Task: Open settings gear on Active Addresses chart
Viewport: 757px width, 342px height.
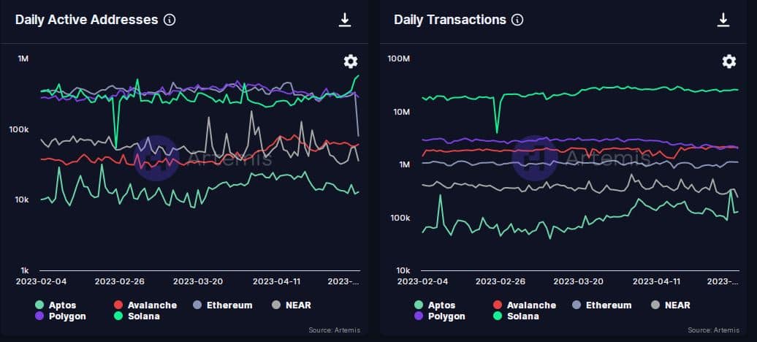Action: [x=351, y=61]
